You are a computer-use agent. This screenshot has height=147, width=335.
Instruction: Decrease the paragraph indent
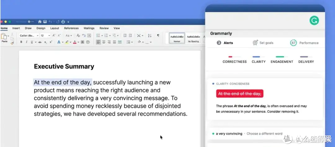(x=125, y=36)
